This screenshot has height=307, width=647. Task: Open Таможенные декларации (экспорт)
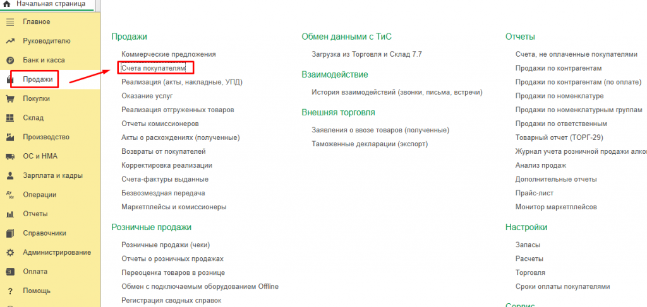[x=370, y=144]
